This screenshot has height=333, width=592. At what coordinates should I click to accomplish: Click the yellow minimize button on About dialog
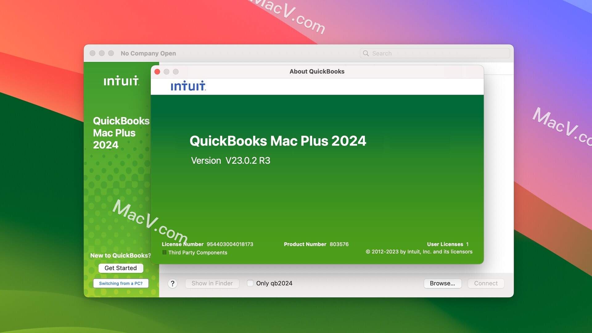pos(166,72)
